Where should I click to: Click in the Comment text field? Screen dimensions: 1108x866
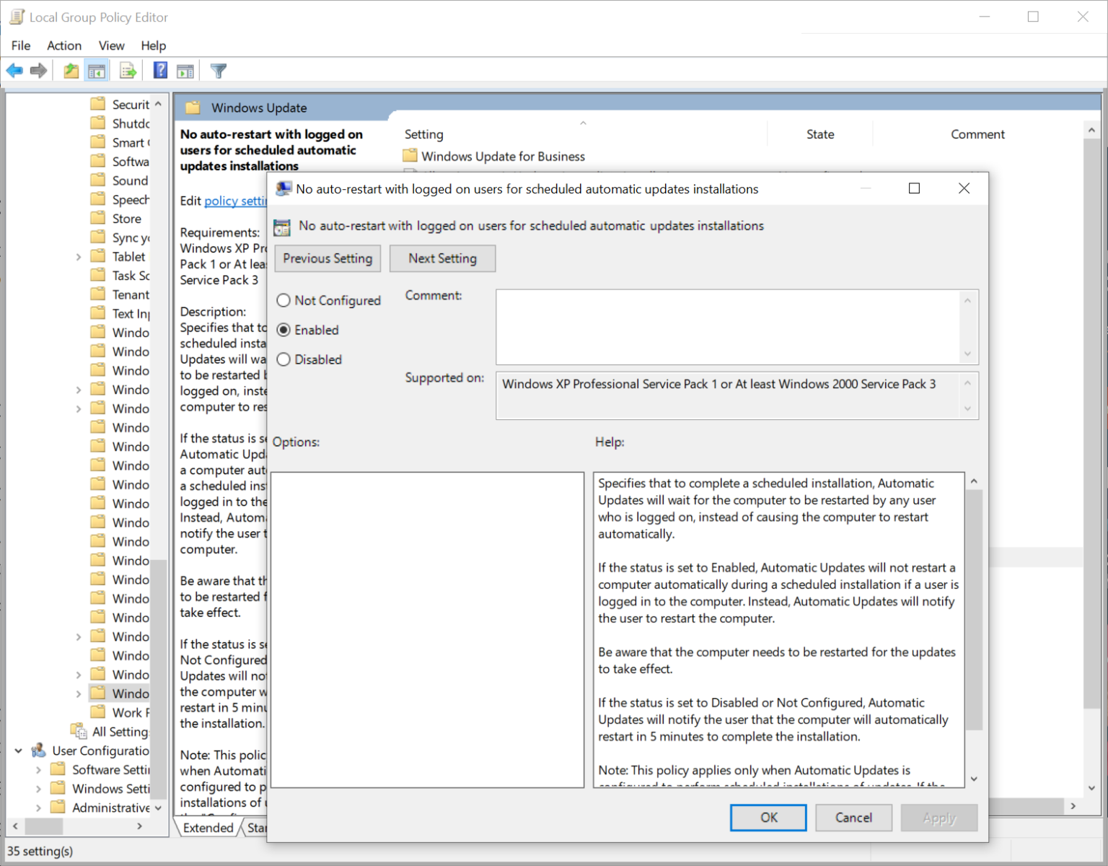729,327
